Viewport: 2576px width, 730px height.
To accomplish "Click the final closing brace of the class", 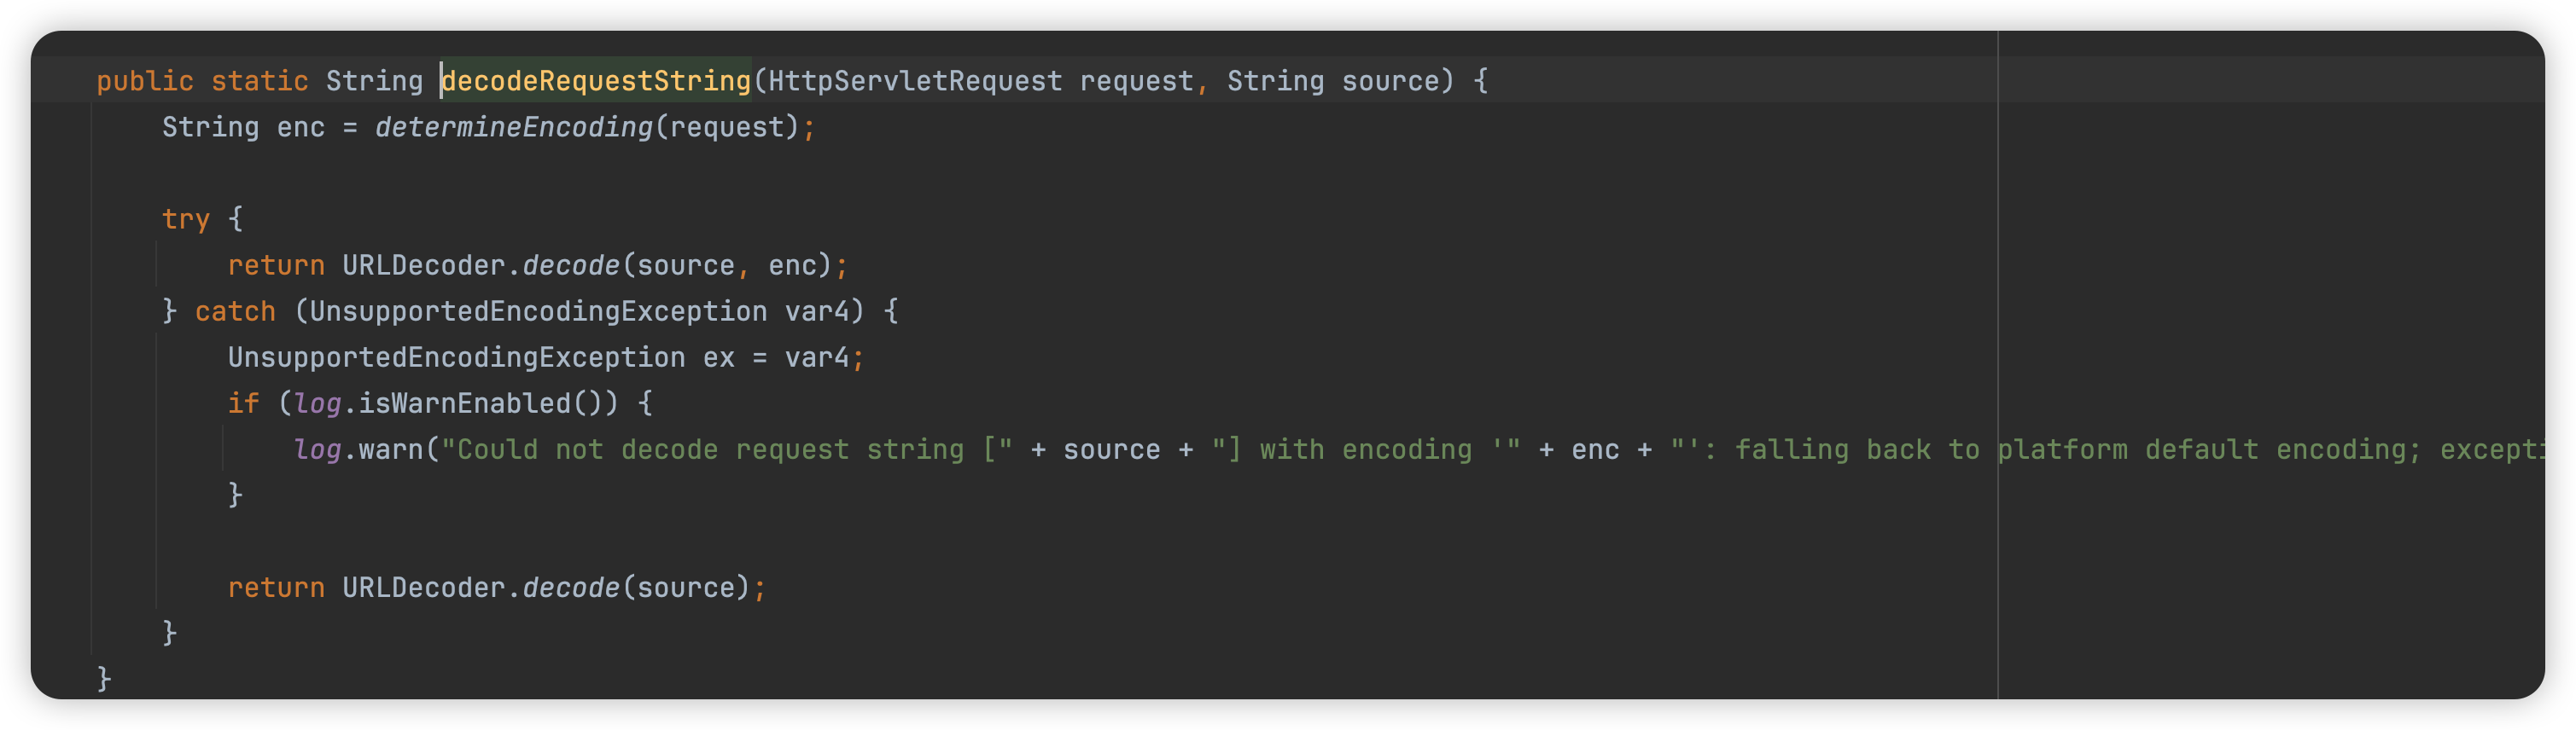I will tap(104, 679).
